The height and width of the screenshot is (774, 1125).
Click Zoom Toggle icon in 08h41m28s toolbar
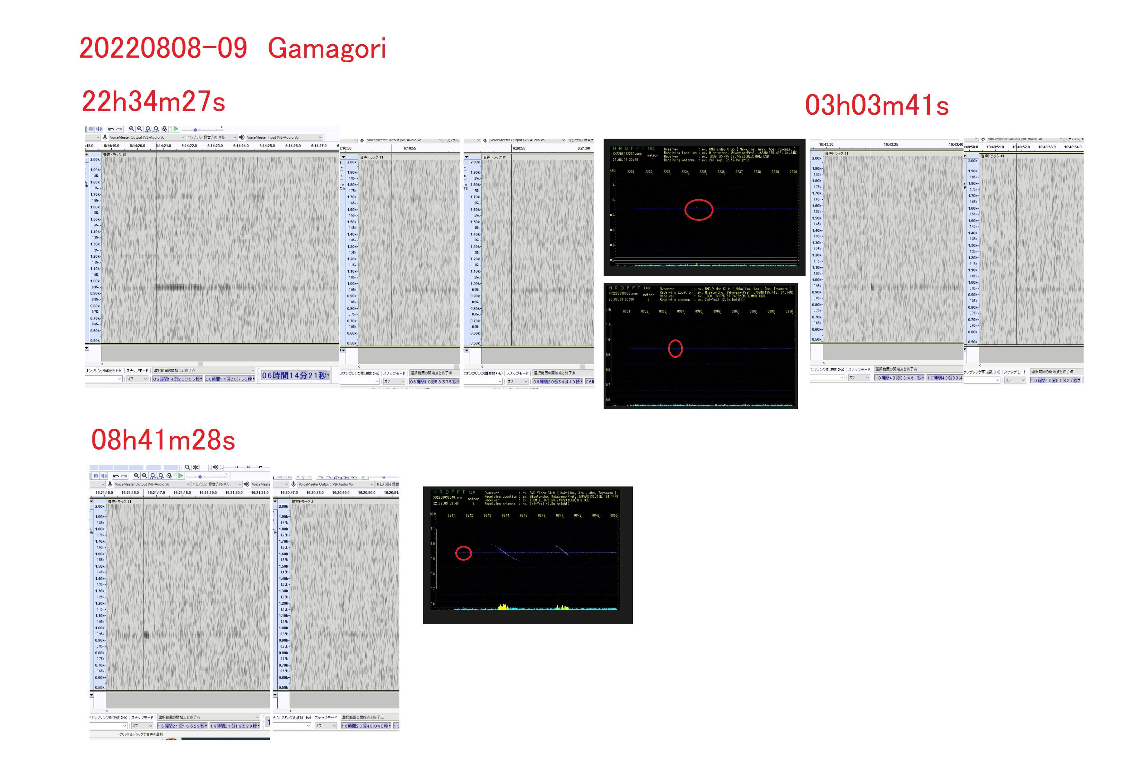point(169,476)
